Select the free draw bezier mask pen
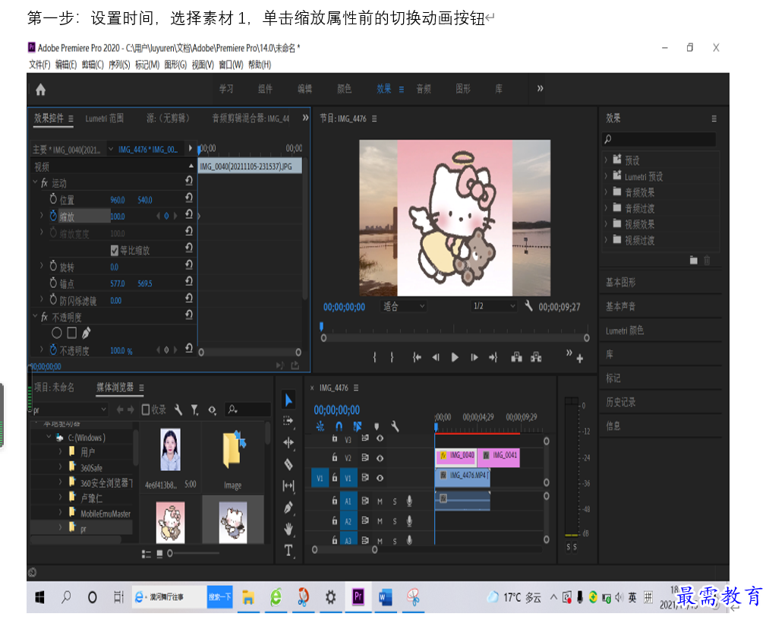Image resolution: width=769 pixels, height=620 pixels. [87, 334]
